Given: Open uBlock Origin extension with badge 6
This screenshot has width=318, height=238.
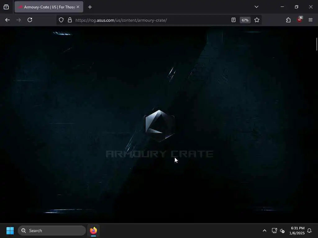Looking at the screenshot, I should point(300,20).
